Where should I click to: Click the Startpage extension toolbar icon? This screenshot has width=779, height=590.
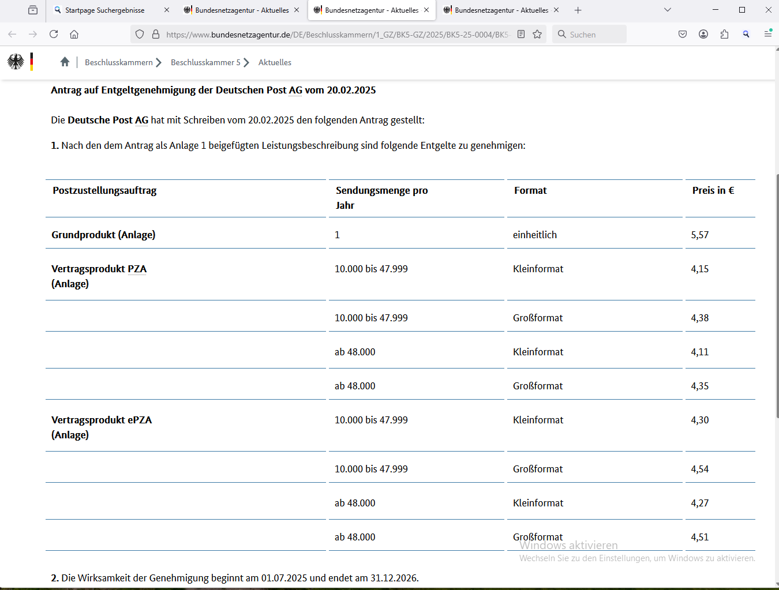click(x=746, y=34)
